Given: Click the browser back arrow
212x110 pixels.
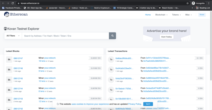Looking at the screenshot, I should [x=3, y=3].
